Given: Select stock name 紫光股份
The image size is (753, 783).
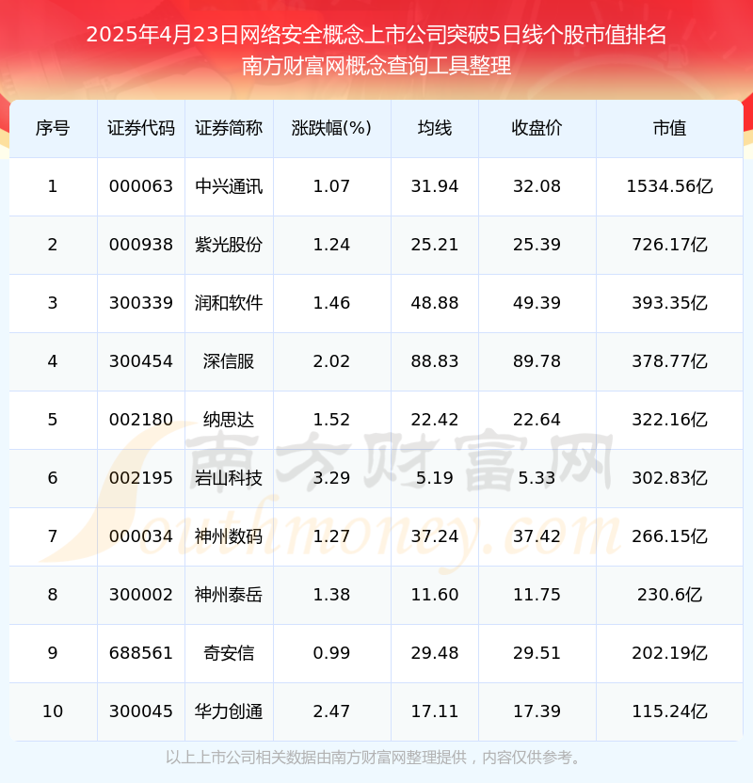Looking at the screenshot, I should 229,245.
